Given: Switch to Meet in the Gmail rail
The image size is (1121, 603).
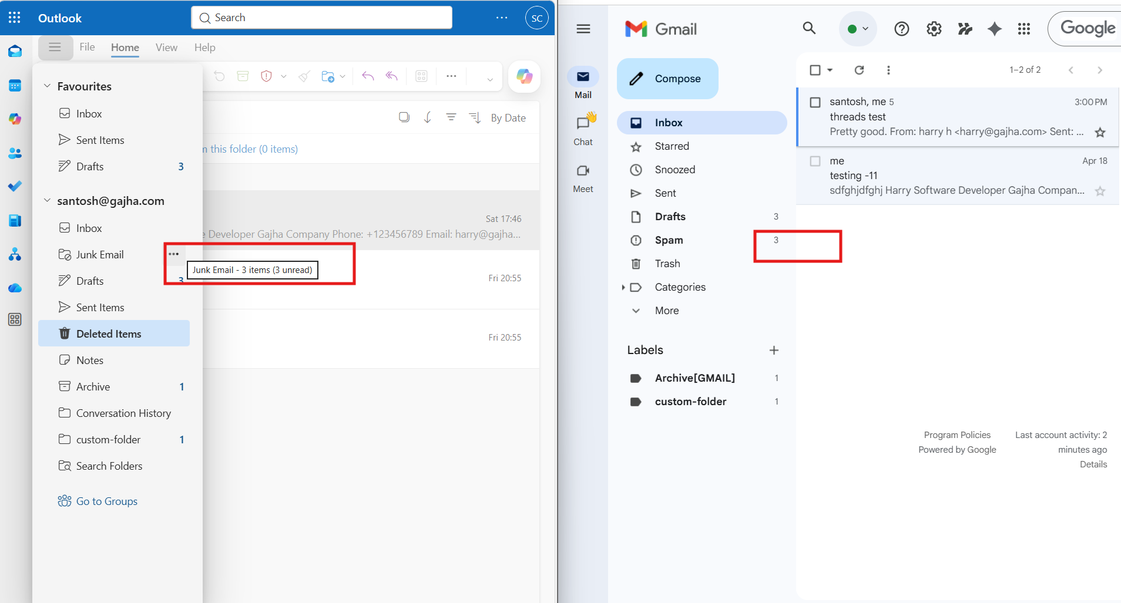Looking at the screenshot, I should click(583, 178).
